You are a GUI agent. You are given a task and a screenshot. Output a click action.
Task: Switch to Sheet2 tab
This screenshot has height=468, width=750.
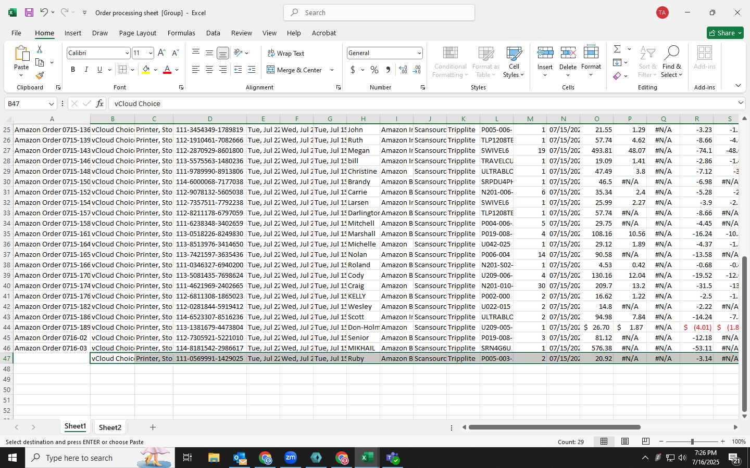click(110, 427)
